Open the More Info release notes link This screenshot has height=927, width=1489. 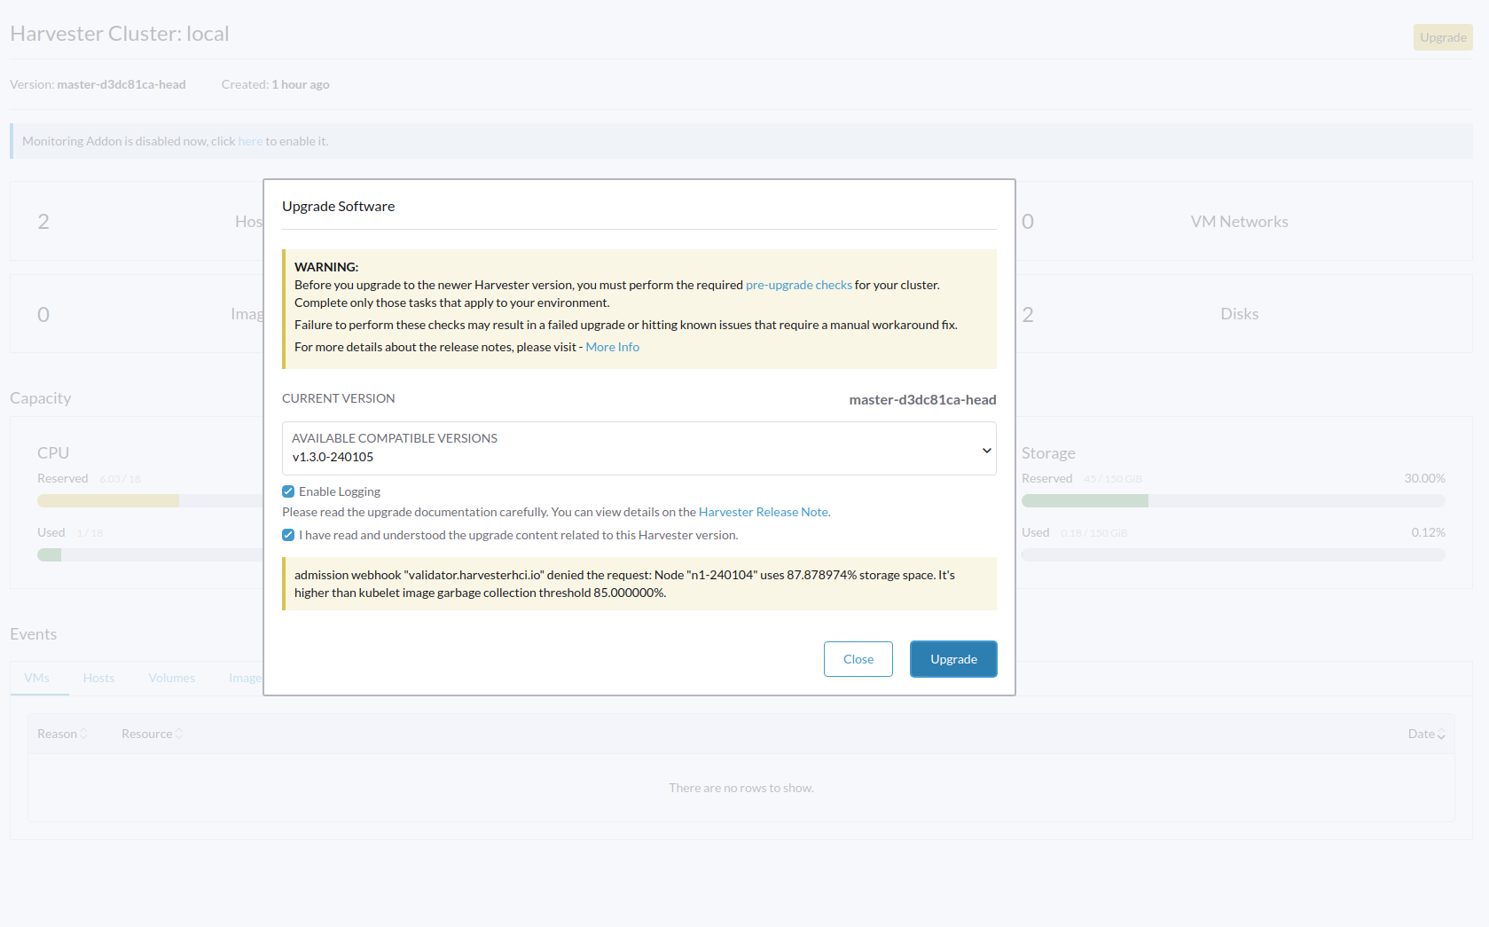click(x=612, y=347)
